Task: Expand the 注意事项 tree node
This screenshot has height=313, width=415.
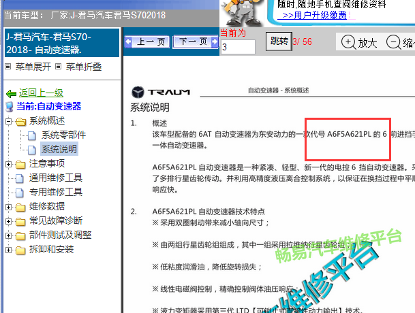Action: [8, 164]
